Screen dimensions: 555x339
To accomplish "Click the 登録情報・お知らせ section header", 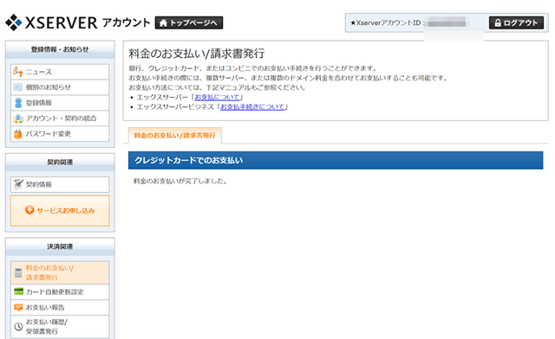I will pyautogui.click(x=60, y=49).
